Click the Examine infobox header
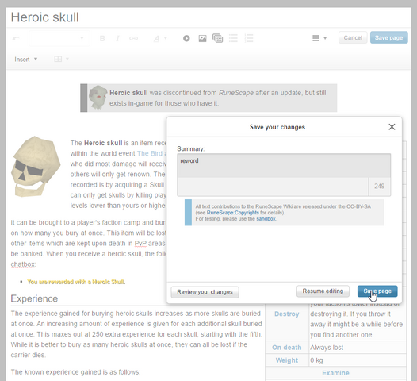 click(335, 373)
